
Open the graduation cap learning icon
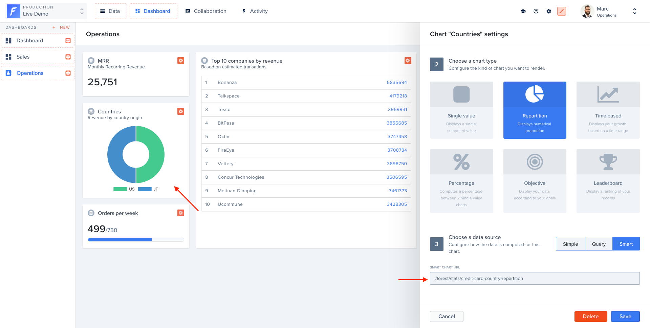click(x=523, y=11)
